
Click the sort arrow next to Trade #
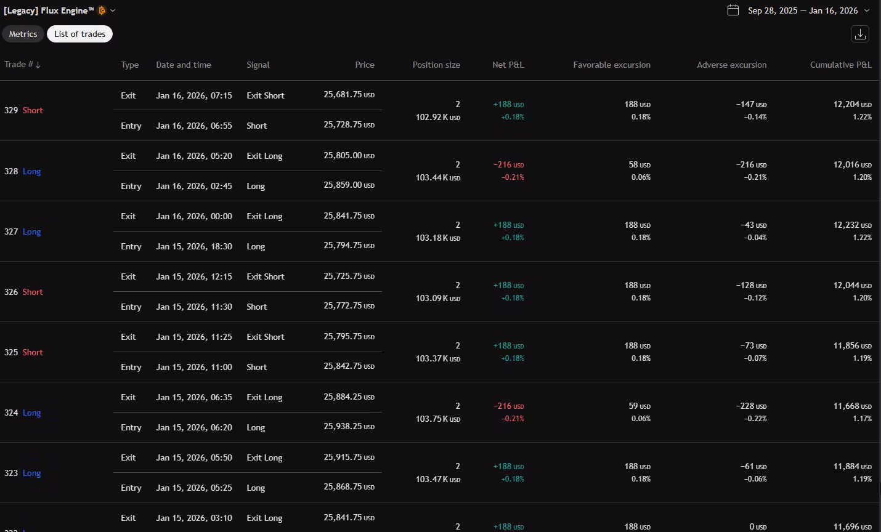38,65
